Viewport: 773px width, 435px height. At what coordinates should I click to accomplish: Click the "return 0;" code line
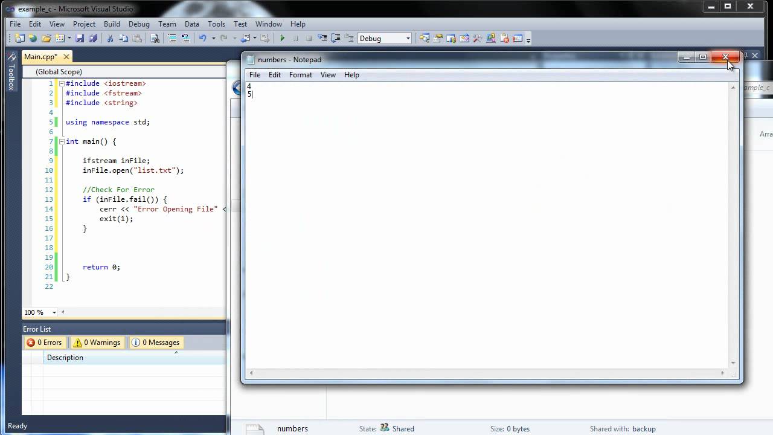101,267
